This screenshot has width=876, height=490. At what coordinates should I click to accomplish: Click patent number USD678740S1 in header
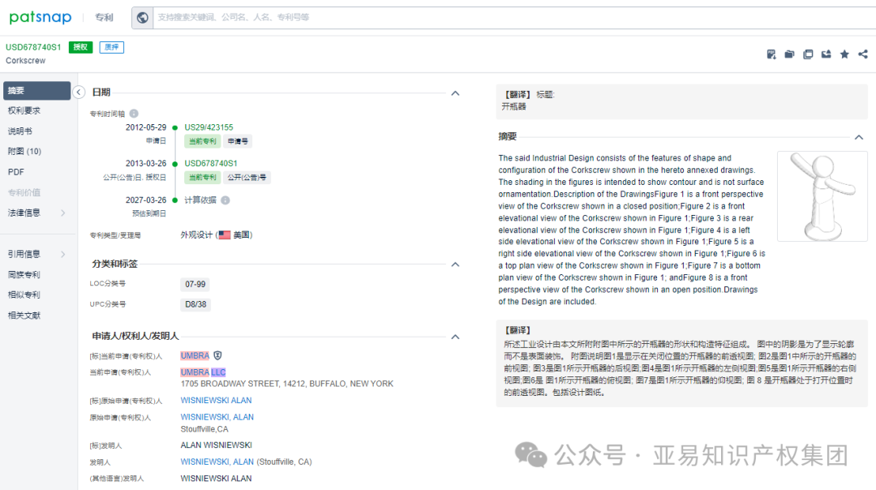(x=33, y=47)
